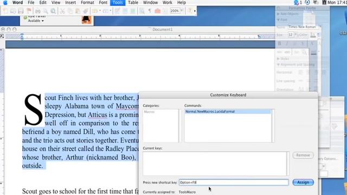
Task: Open the highlighted Tools menu
Action: coord(118,3)
